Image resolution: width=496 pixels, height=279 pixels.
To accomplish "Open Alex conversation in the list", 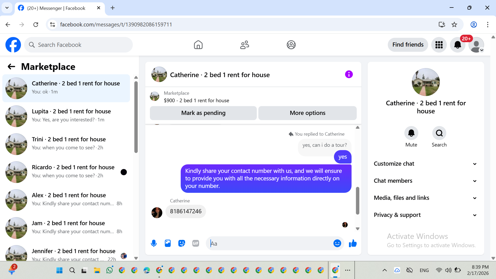I will (66, 200).
